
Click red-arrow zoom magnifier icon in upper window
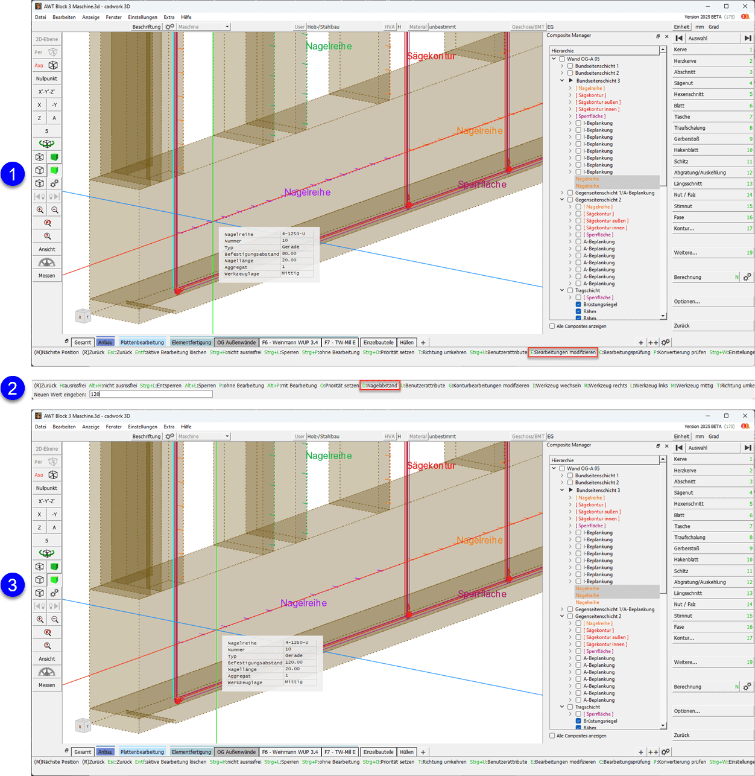point(47,223)
